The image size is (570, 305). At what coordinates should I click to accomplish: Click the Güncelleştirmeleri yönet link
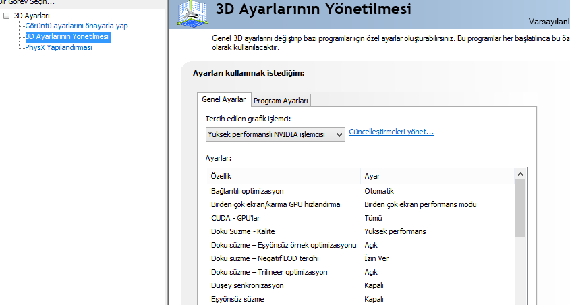tap(391, 132)
